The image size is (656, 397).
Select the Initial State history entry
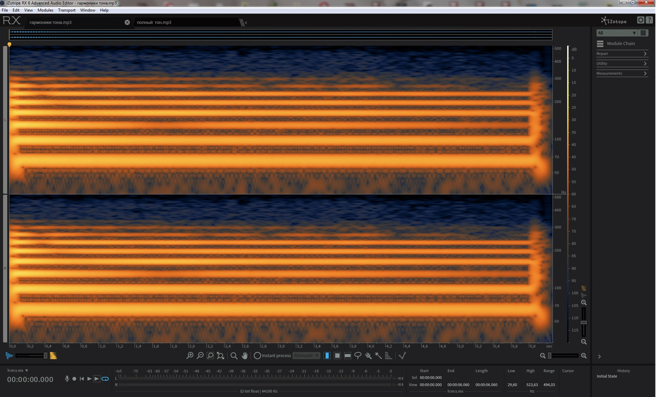click(607, 377)
